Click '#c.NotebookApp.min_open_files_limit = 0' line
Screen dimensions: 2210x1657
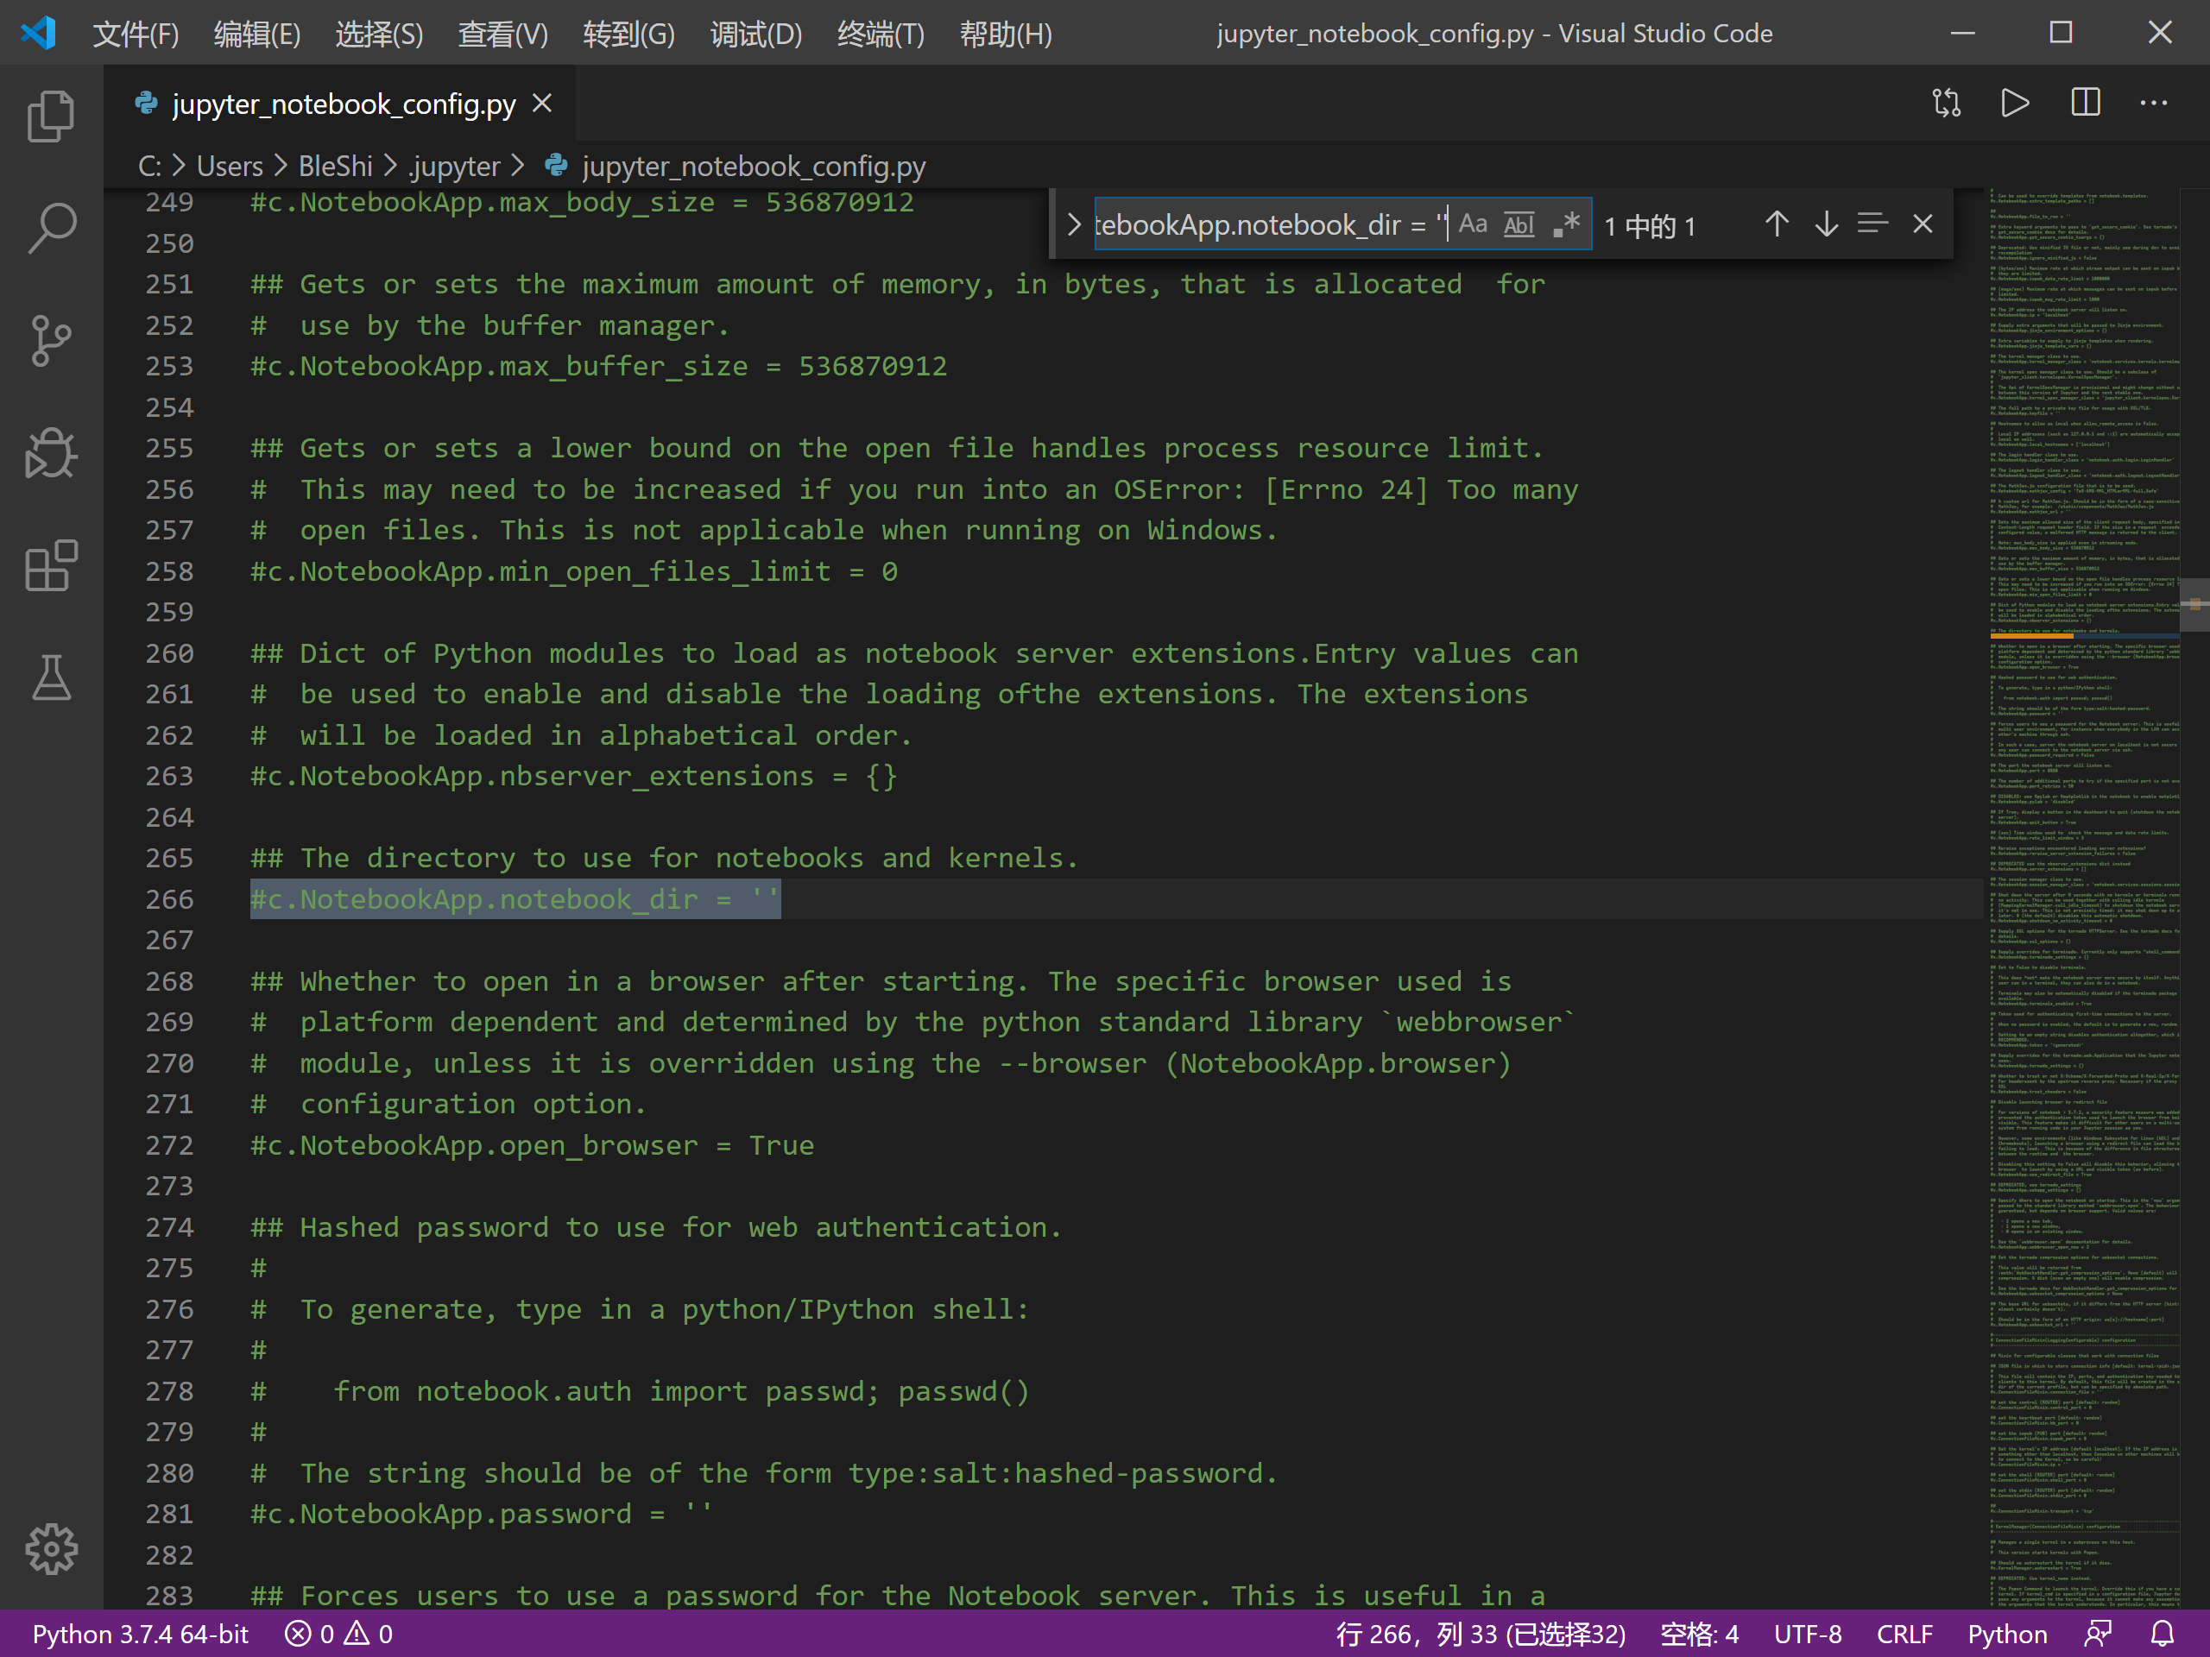(573, 571)
